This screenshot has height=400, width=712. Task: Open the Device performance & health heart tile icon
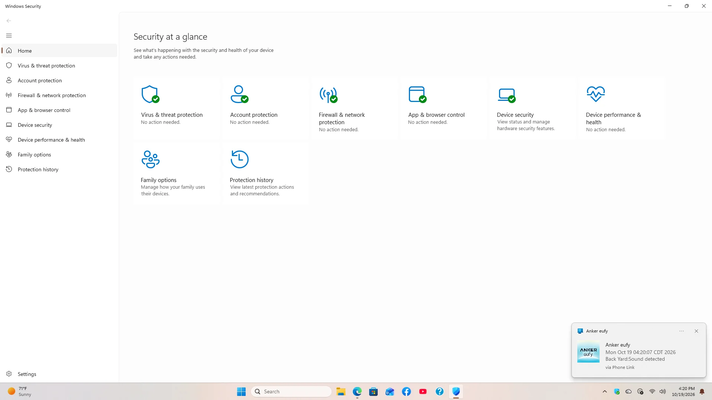[x=595, y=94]
